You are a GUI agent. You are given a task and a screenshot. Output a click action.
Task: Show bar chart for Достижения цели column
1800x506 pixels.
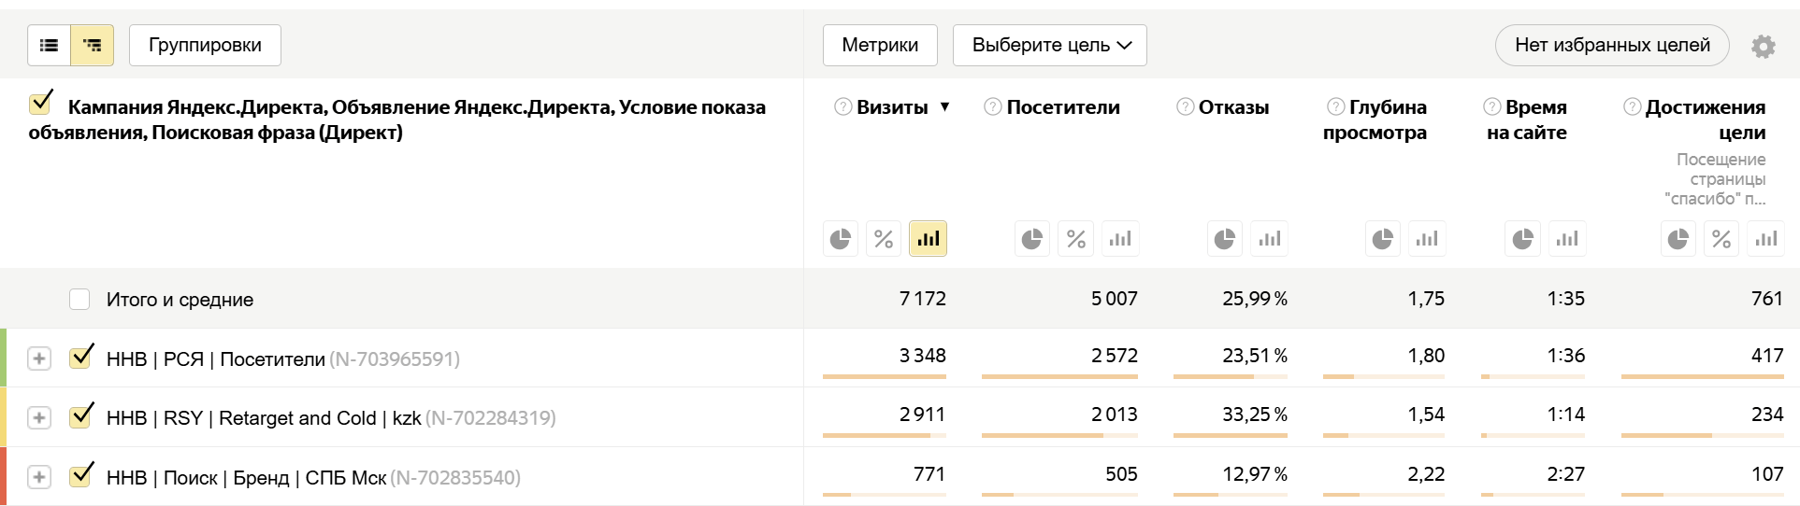(x=1765, y=239)
